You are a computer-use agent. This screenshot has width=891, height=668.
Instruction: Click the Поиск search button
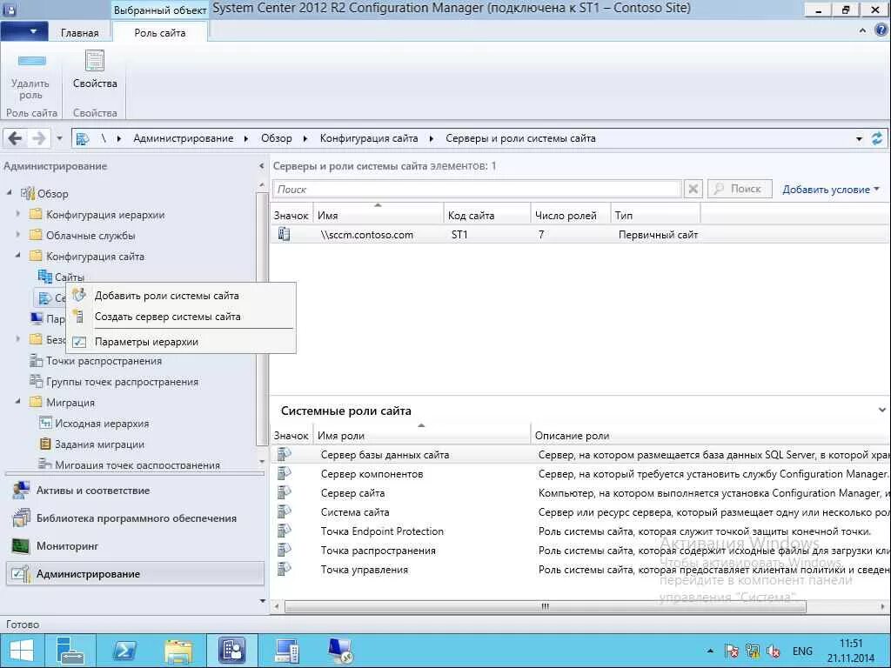tap(740, 189)
